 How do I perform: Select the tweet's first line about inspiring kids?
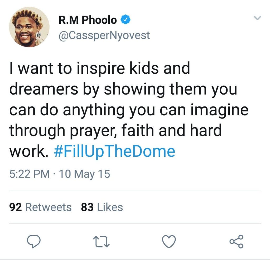[100, 68]
